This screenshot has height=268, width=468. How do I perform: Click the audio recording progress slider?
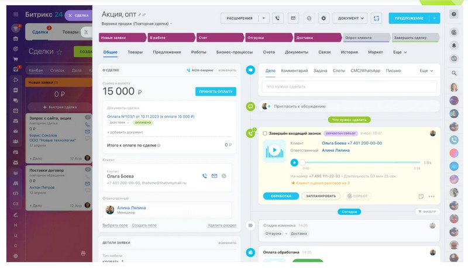(360, 163)
